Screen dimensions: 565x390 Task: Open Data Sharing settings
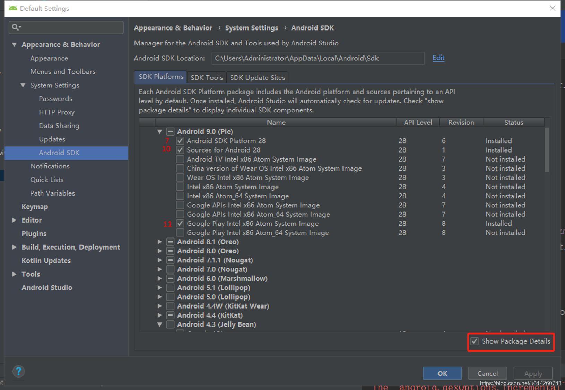tap(59, 126)
